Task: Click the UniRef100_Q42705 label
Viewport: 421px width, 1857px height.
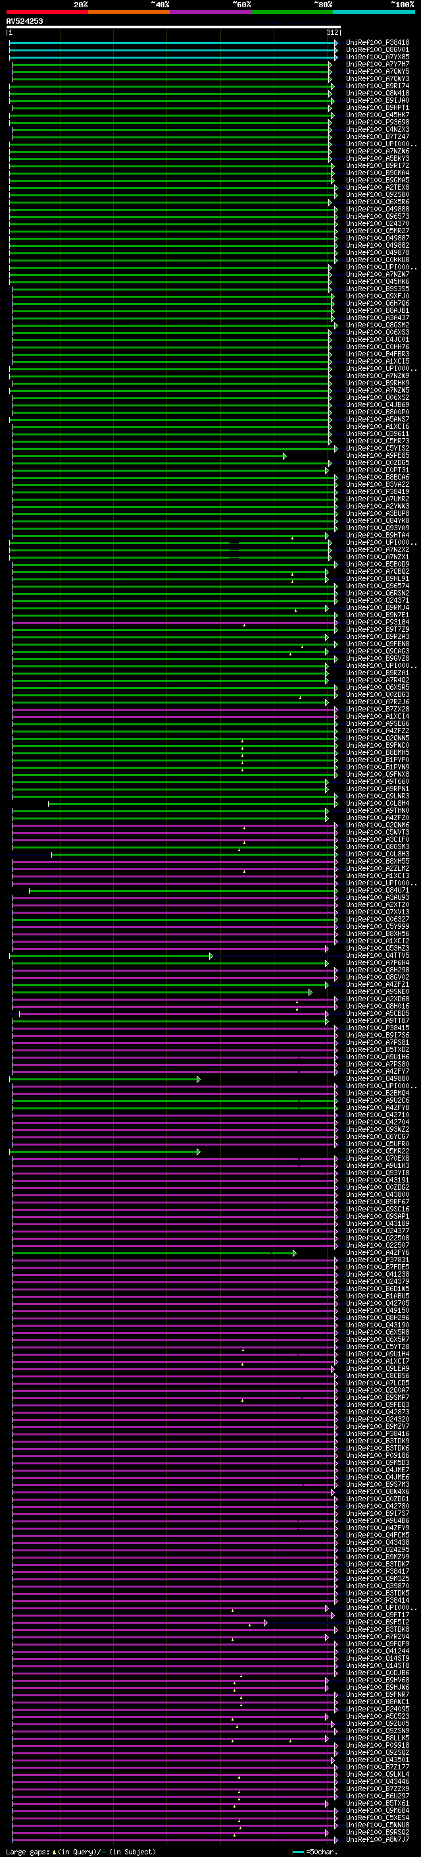Action: [378, 1304]
